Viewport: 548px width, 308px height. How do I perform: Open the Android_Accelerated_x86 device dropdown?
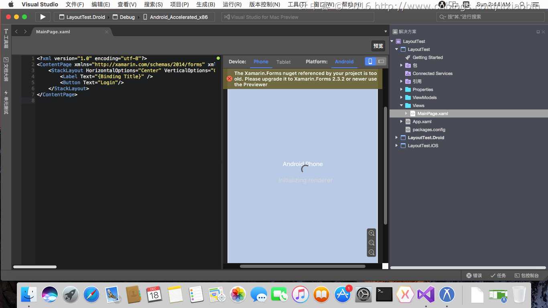pos(175,17)
